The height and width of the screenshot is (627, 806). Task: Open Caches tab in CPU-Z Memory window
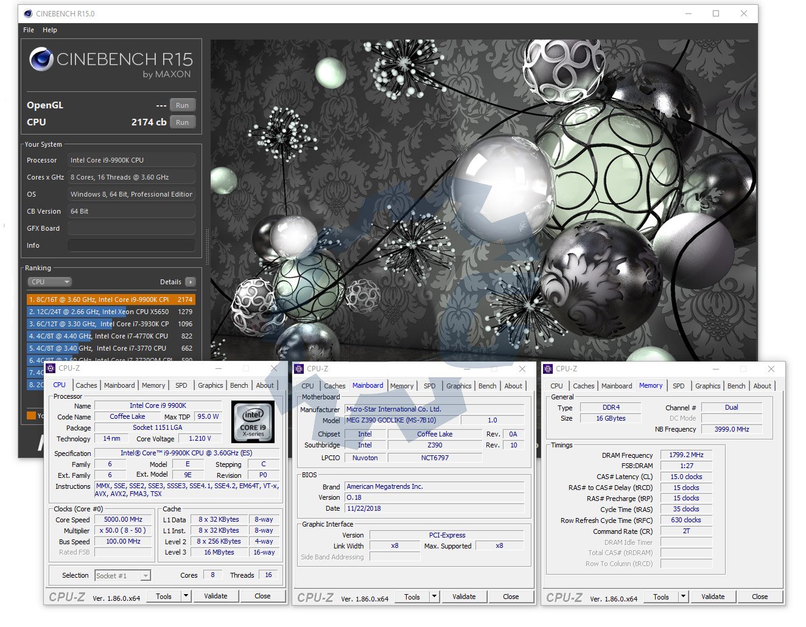[584, 386]
